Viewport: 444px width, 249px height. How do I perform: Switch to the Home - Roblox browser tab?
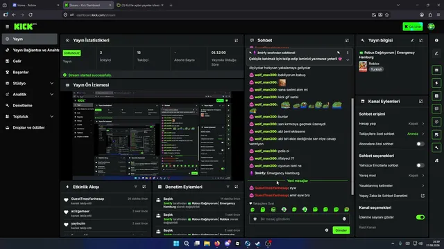pos(35,5)
